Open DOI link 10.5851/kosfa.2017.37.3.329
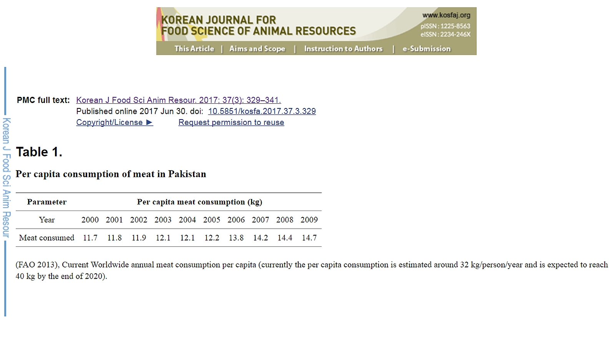This screenshot has width=615, height=342. (262, 111)
